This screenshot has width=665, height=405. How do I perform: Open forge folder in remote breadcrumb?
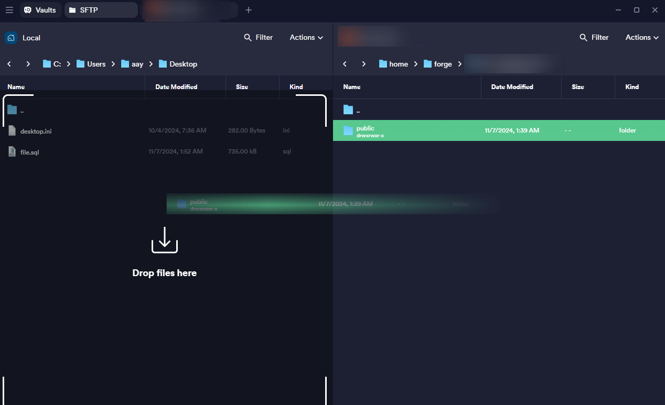(437, 64)
